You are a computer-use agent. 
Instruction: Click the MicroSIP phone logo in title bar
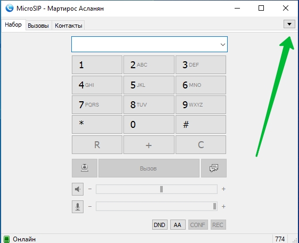point(10,8)
